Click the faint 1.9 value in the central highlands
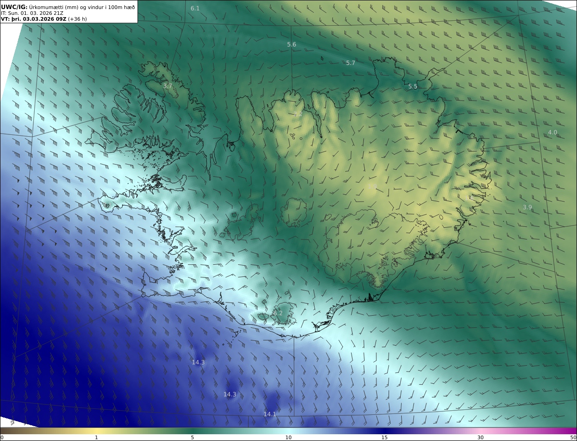 372,186
